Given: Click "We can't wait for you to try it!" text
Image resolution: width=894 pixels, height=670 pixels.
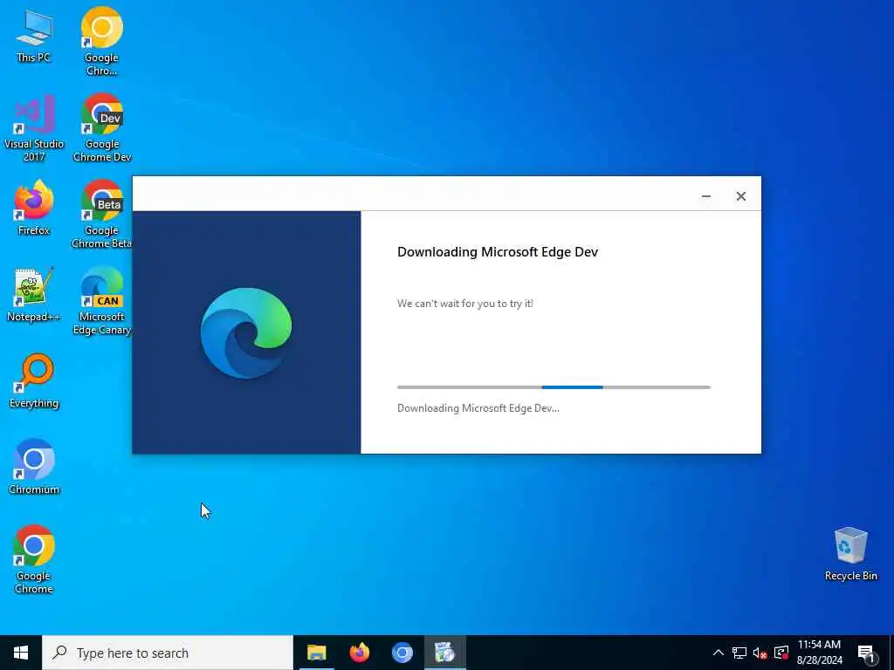Looking at the screenshot, I should [465, 304].
